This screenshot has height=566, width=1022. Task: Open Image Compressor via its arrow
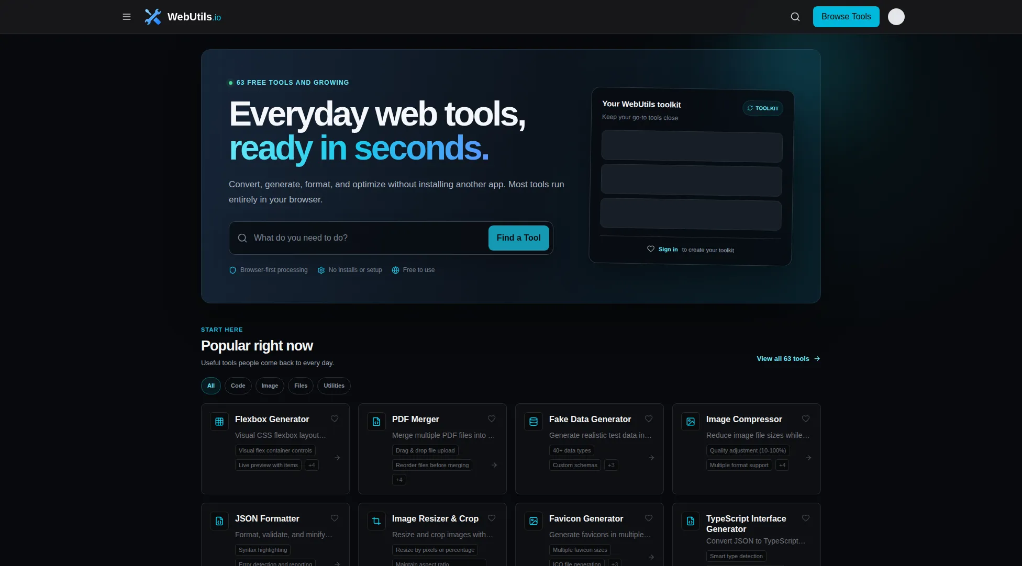[808, 458]
